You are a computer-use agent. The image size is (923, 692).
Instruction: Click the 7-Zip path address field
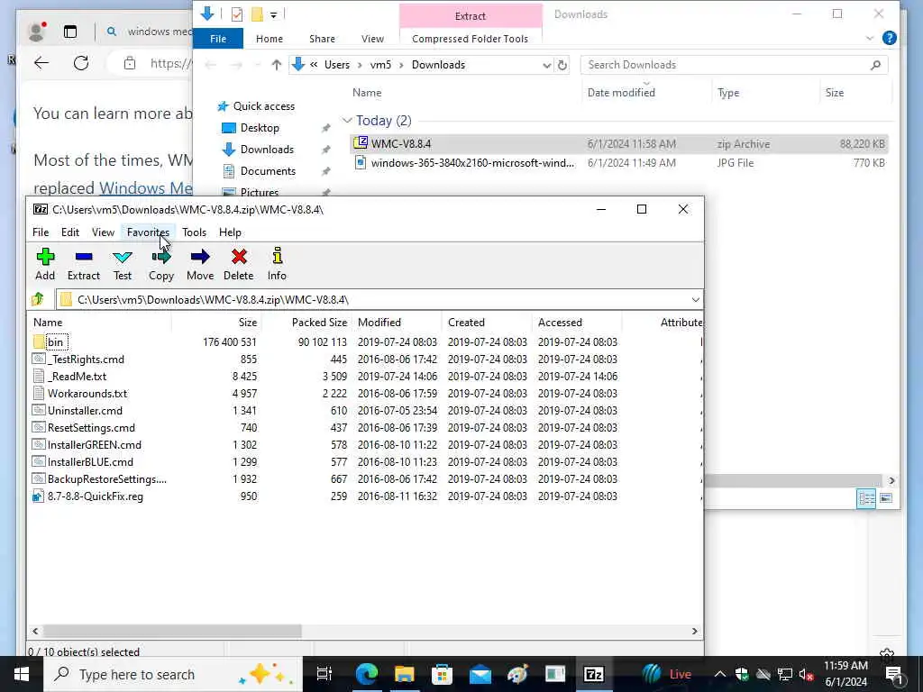379,299
